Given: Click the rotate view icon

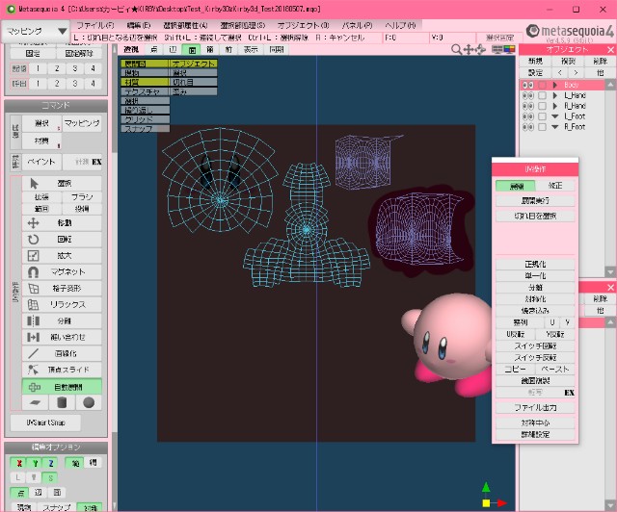Looking at the screenshot, I should coord(480,49).
